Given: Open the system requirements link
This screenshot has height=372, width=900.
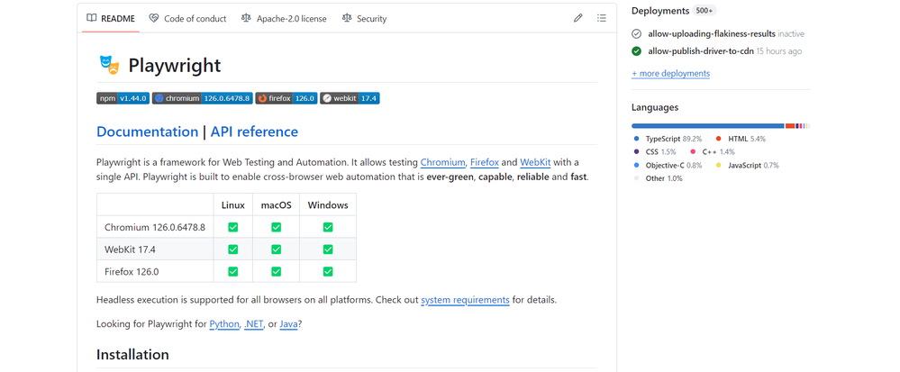Looking at the screenshot, I should (465, 300).
